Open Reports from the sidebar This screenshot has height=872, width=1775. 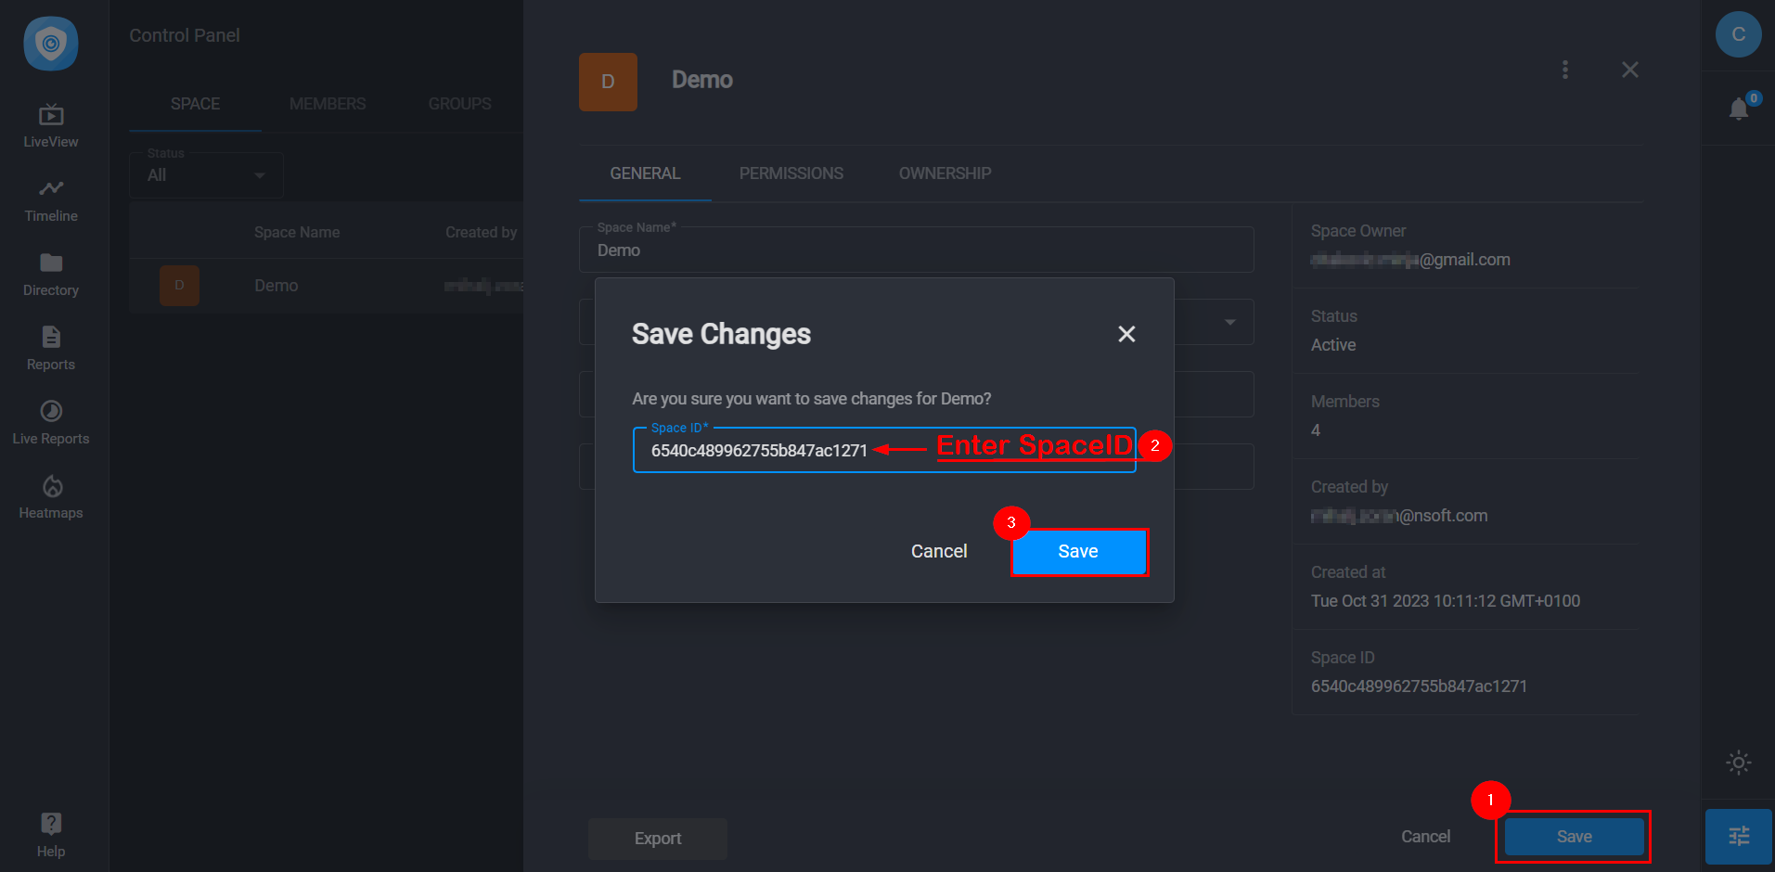click(50, 345)
